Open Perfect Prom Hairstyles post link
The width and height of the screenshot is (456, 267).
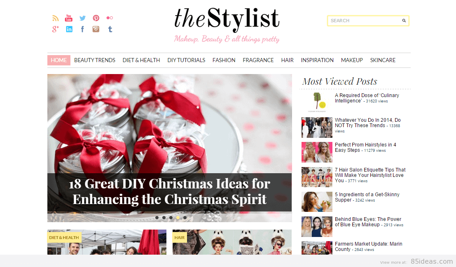pos(365,147)
